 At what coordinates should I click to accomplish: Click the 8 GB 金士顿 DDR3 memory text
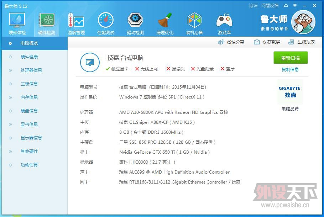pos(151,132)
